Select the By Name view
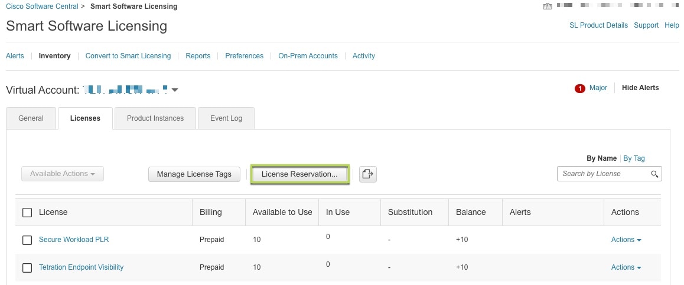 pos(601,158)
